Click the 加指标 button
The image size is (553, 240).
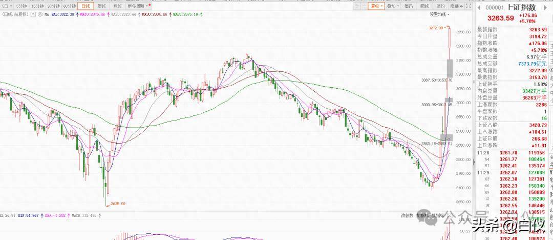click(x=422, y=215)
